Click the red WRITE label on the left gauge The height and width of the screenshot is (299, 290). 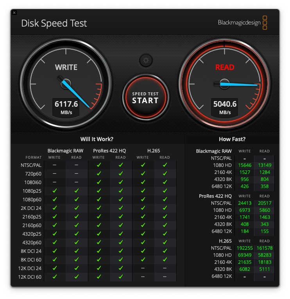coord(66,67)
